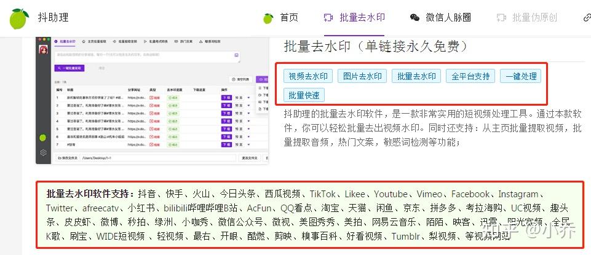
Task: Click the 一键处理 tag button
Action: pyautogui.click(x=521, y=76)
